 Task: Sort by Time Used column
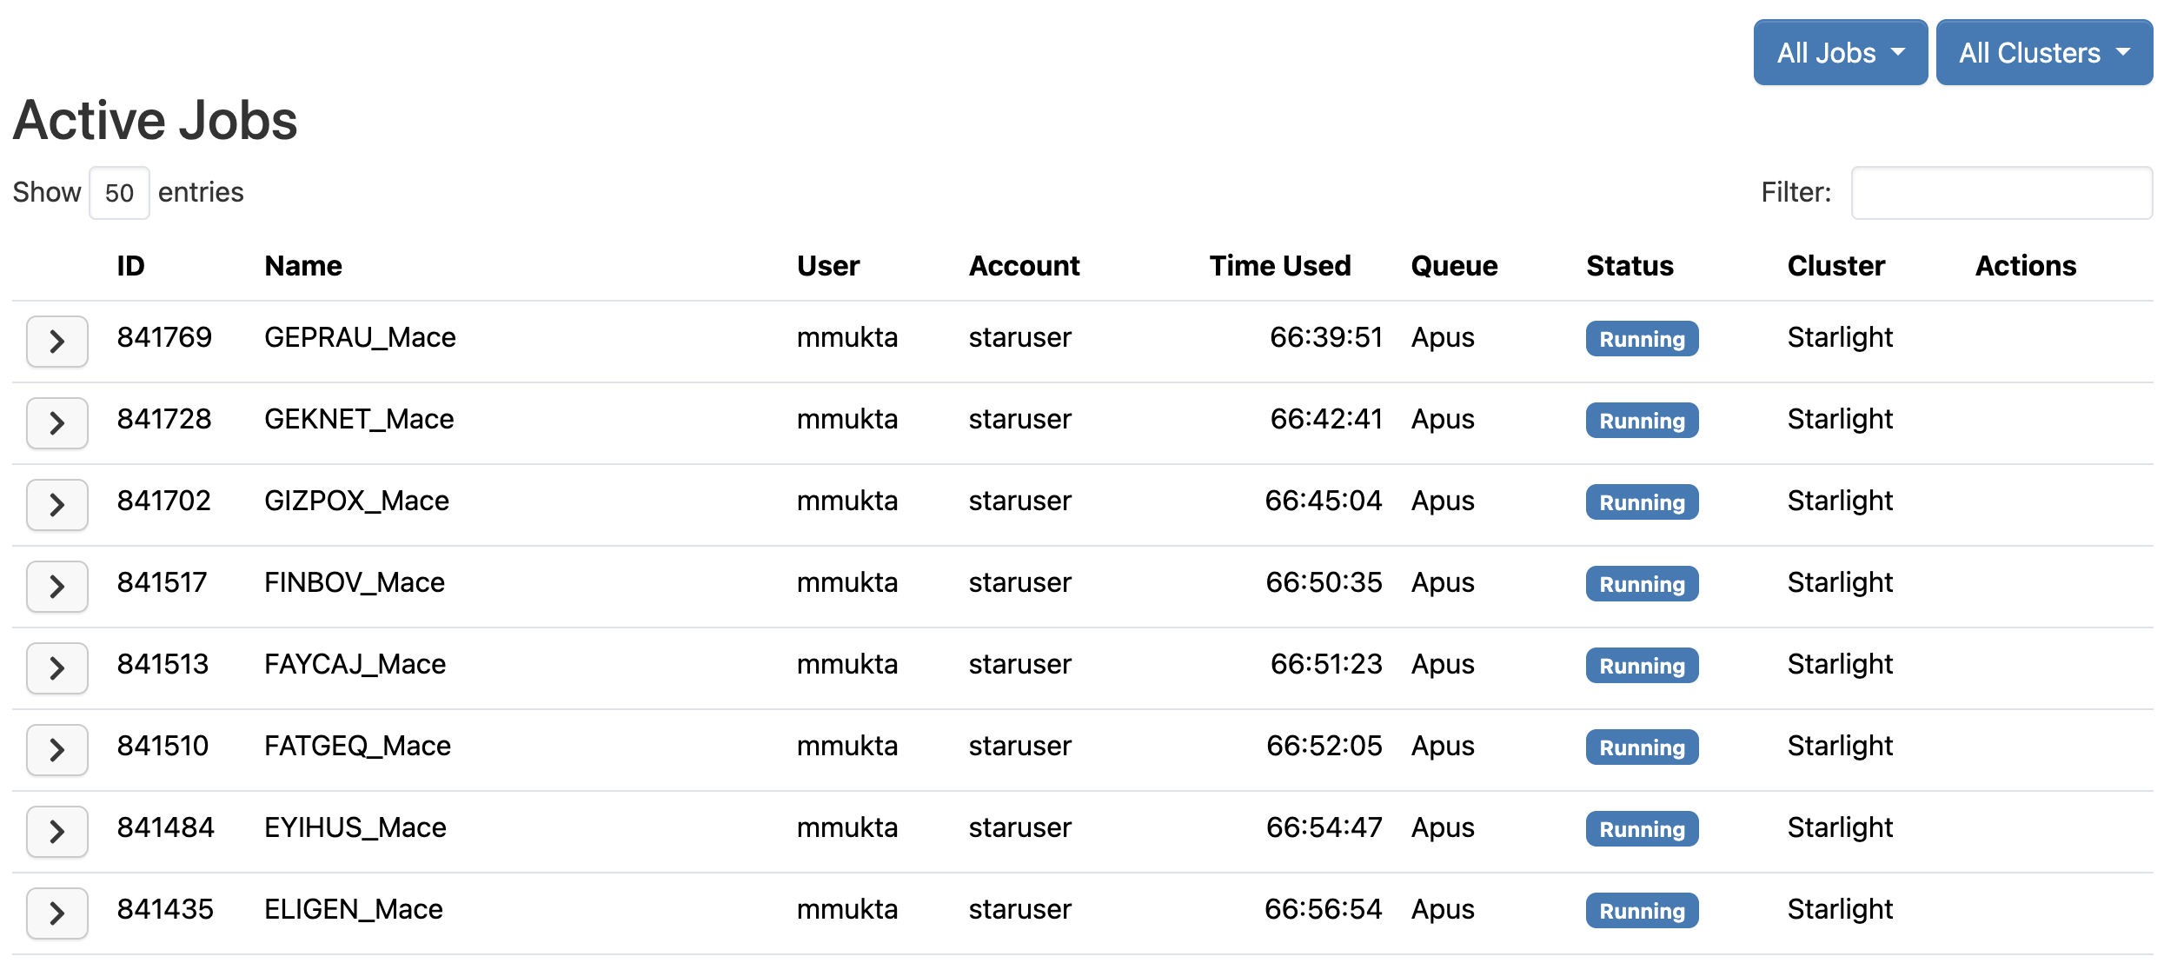[x=1279, y=266]
